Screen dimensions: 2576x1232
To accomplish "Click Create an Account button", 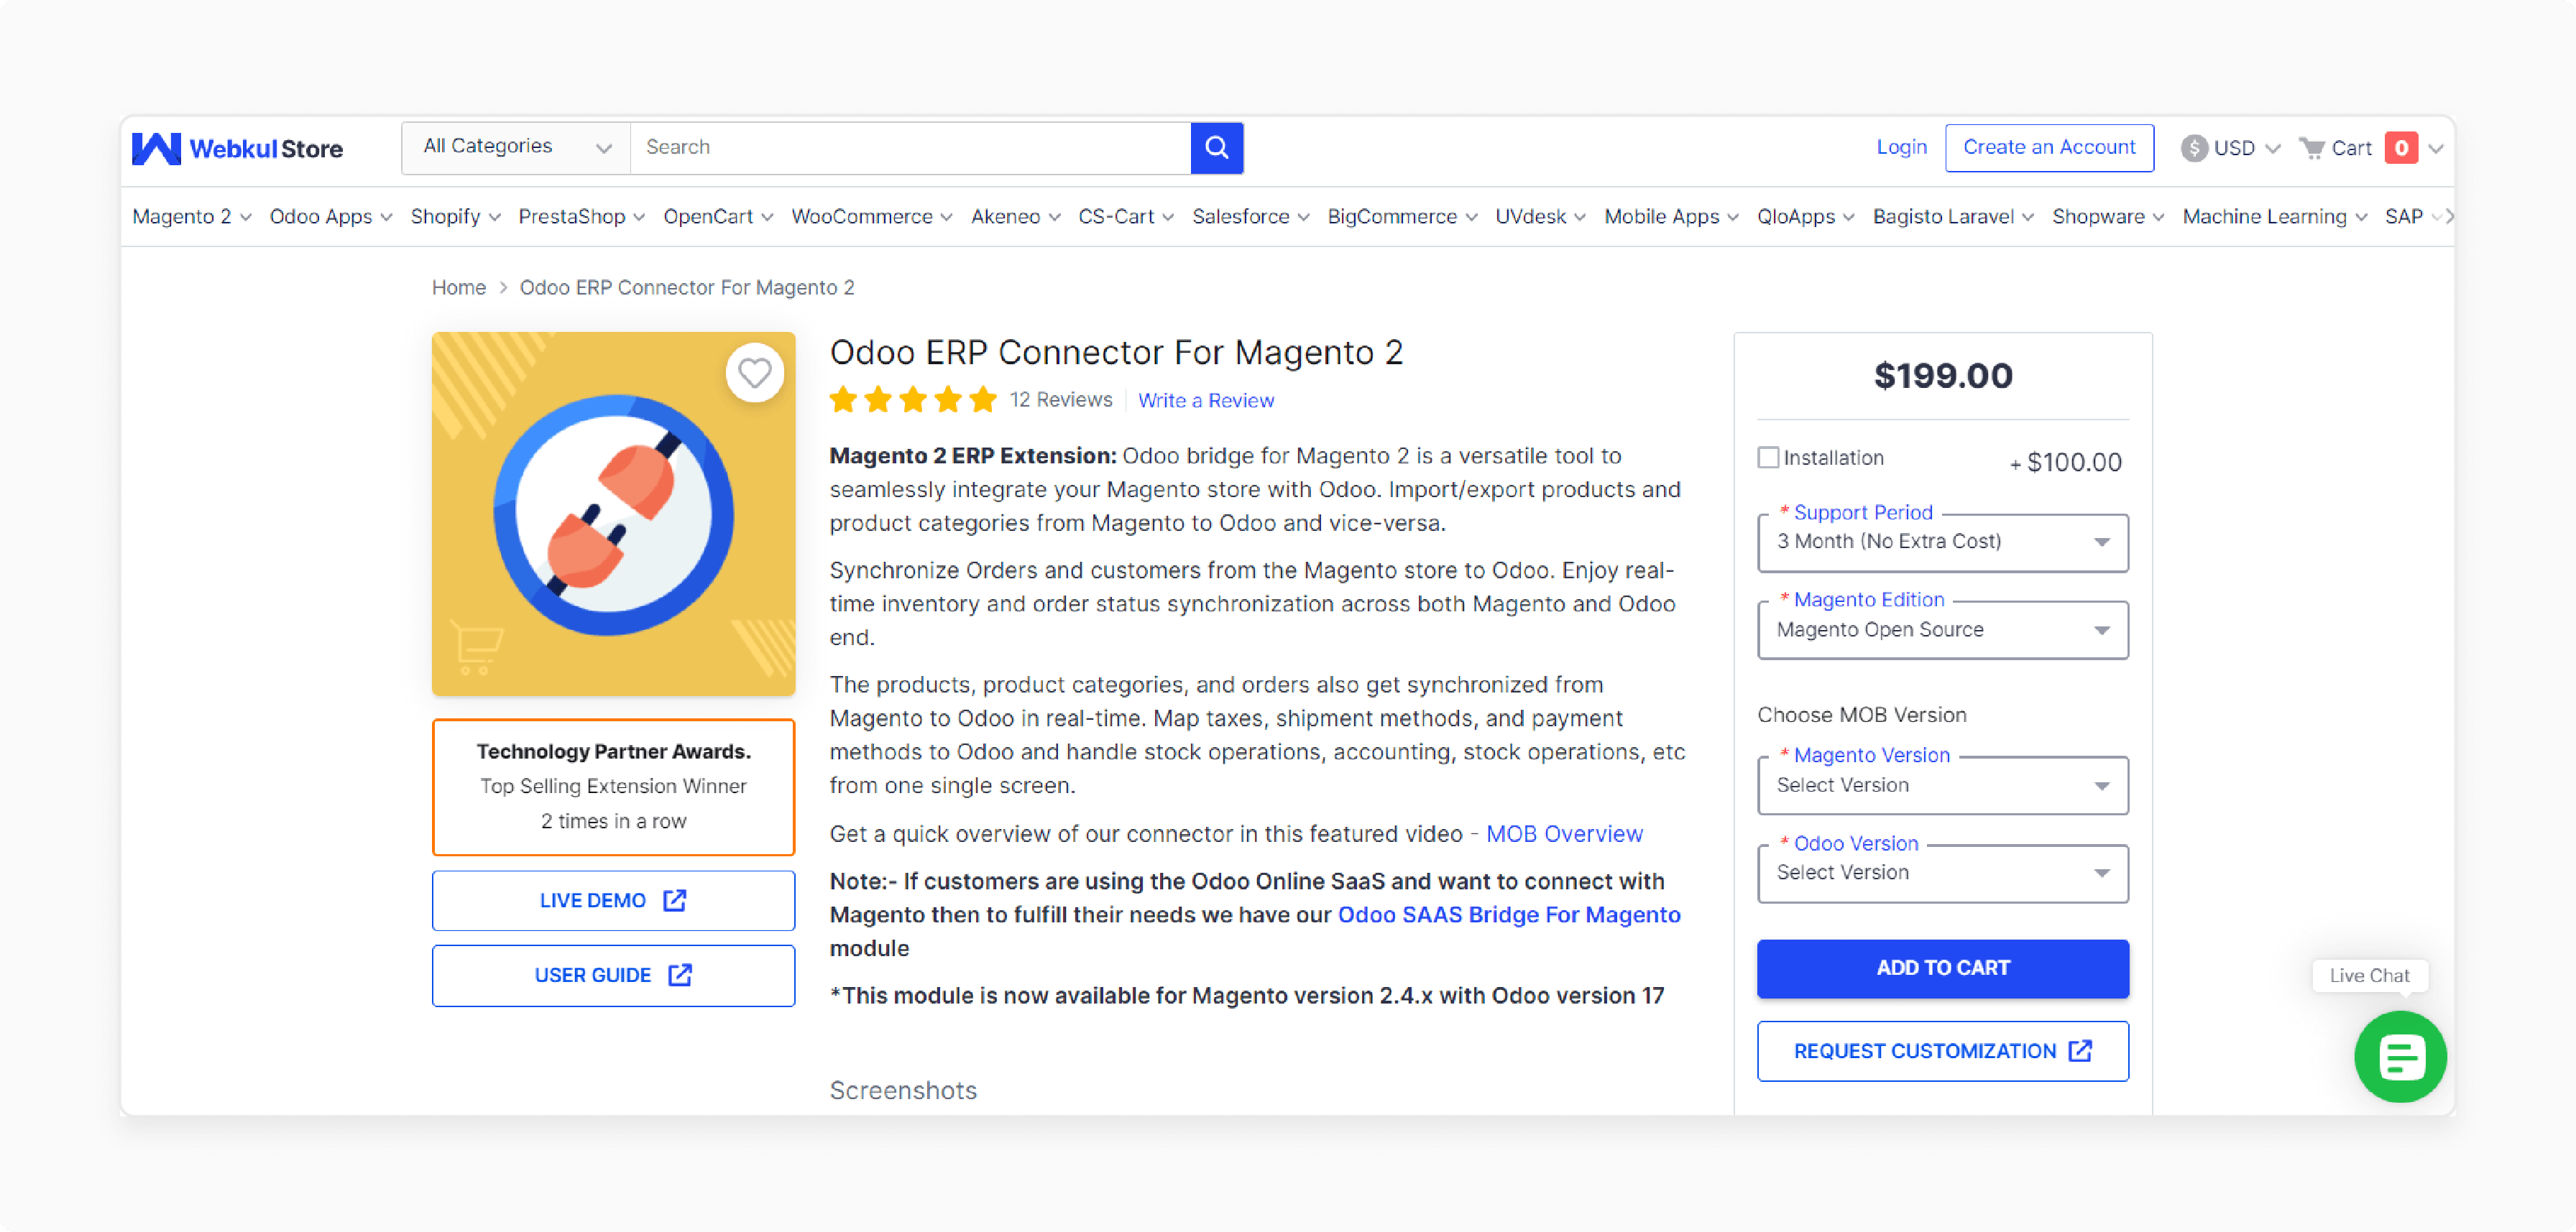I will point(2049,148).
